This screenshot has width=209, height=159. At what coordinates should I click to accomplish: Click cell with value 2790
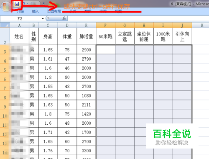click(x=87, y=59)
